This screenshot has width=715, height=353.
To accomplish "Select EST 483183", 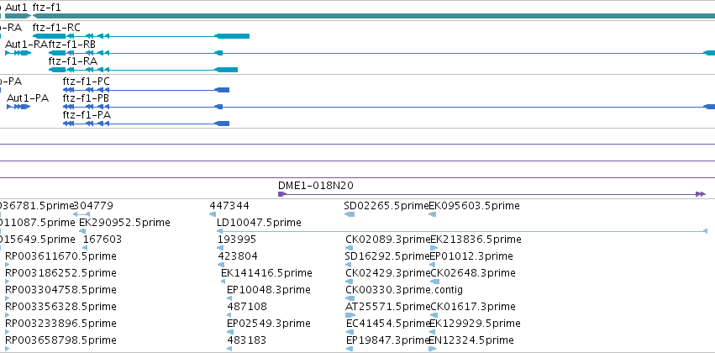I will [x=247, y=340].
